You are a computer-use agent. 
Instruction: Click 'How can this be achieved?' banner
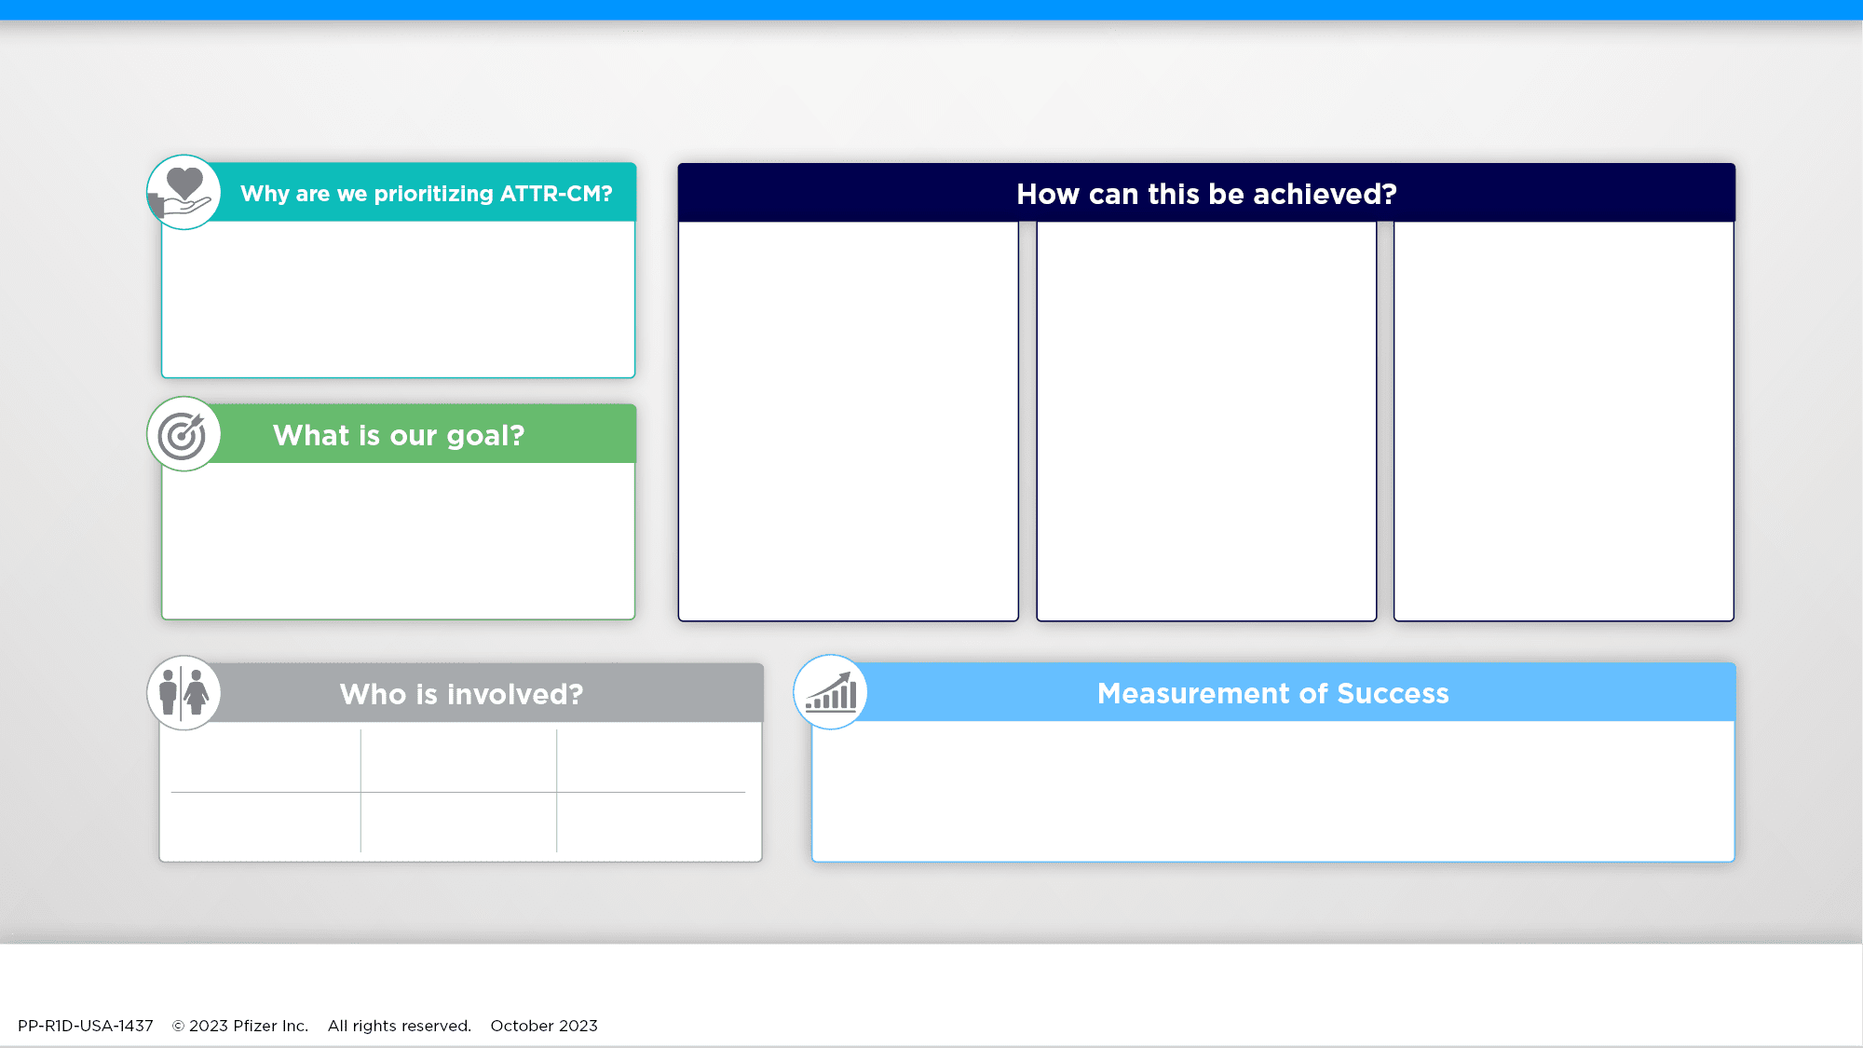(x=1206, y=194)
